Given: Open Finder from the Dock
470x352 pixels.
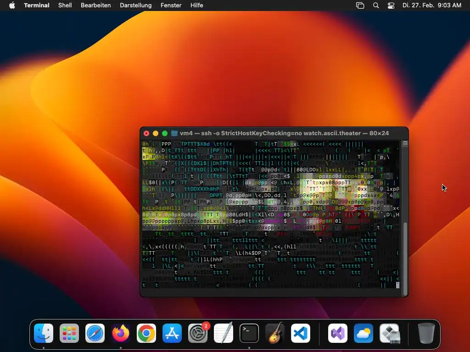Looking at the screenshot, I should 44,333.
